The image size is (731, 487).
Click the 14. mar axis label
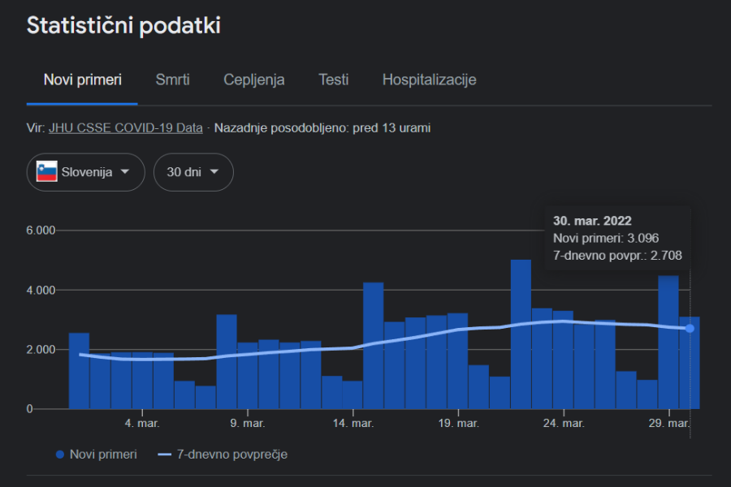356,423
